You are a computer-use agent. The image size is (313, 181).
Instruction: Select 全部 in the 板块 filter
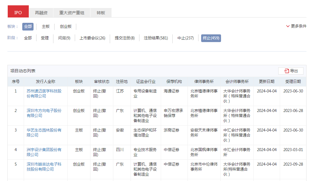click(28, 27)
